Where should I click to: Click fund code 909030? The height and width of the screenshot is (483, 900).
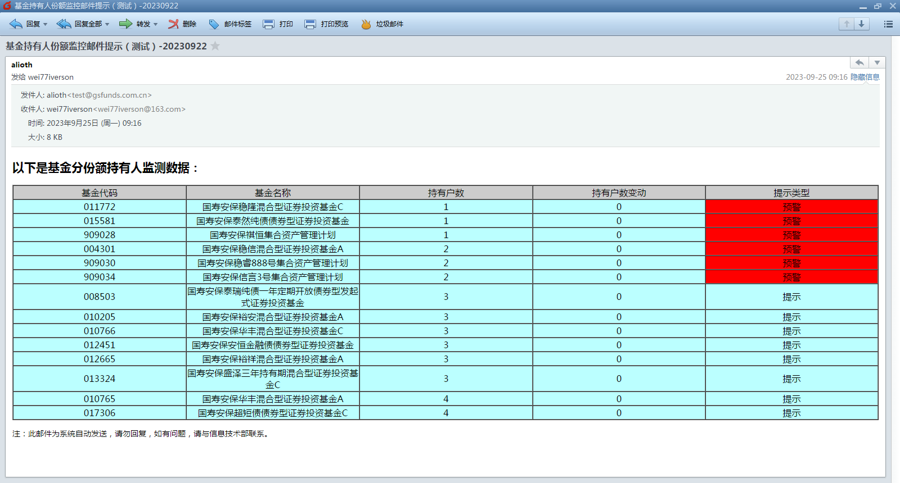click(100, 263)
